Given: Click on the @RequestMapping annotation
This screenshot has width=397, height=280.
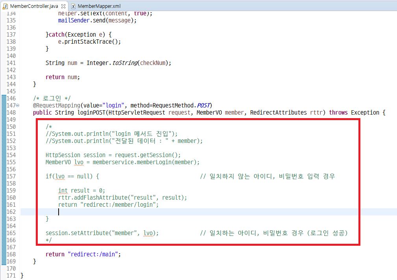Looking at the screenshot, I should [56, 106].
